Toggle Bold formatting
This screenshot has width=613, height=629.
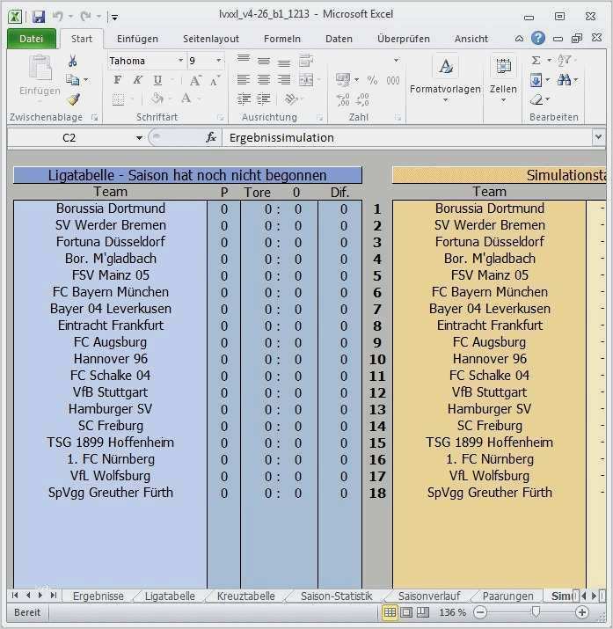click(x=117, y=80)
